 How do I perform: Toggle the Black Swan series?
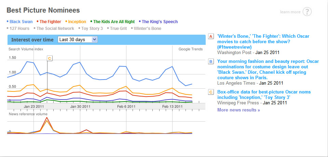[21, 22]
